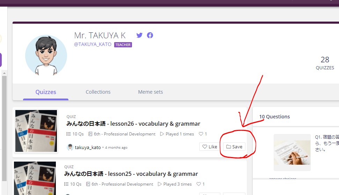This screenshot has height=195, width=339.
Task: Like the lesson26 quiz
Action: (x=210, y=147)
